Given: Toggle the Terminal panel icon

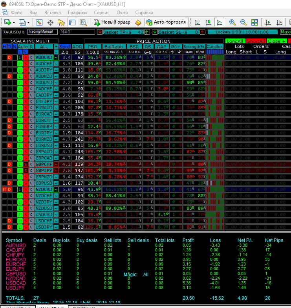Looking at the screenshot, I should point(72,22).
